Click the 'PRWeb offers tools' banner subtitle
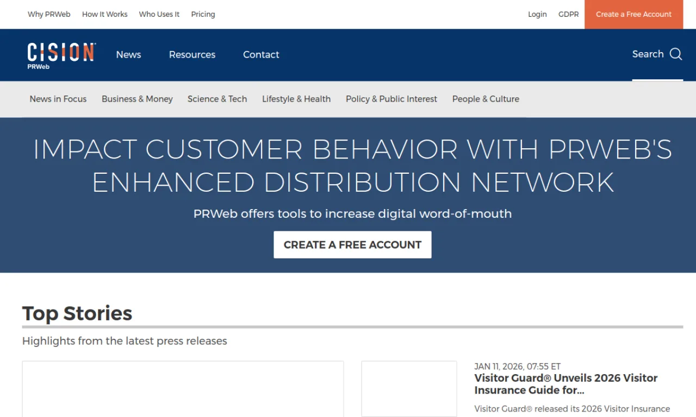This screenshot has width=696, height=417. tap(352, 213)
